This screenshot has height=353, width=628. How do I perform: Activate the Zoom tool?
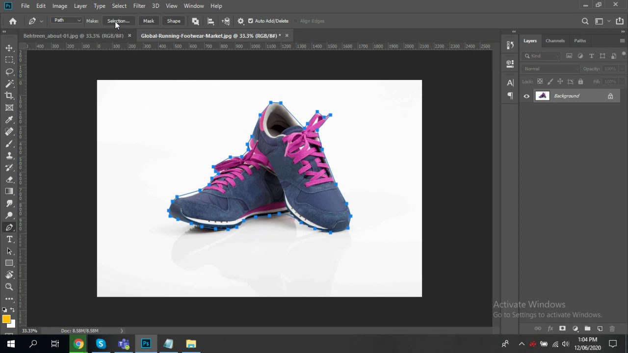click(x=9, y=287)
